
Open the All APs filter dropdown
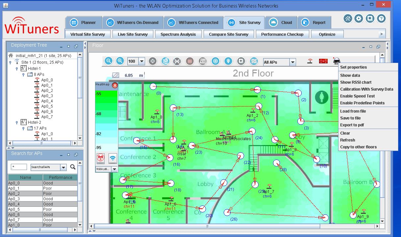point(292,62)
